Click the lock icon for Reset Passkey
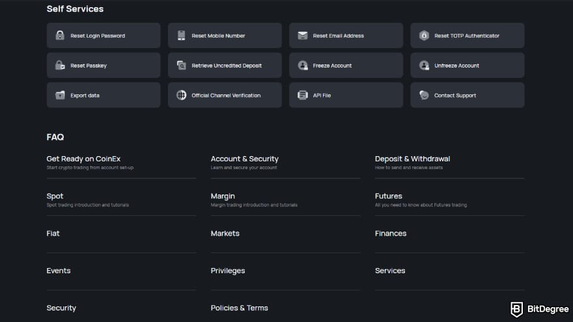Image resolution: width=573 pixels, height=322 pixels. 60,65
